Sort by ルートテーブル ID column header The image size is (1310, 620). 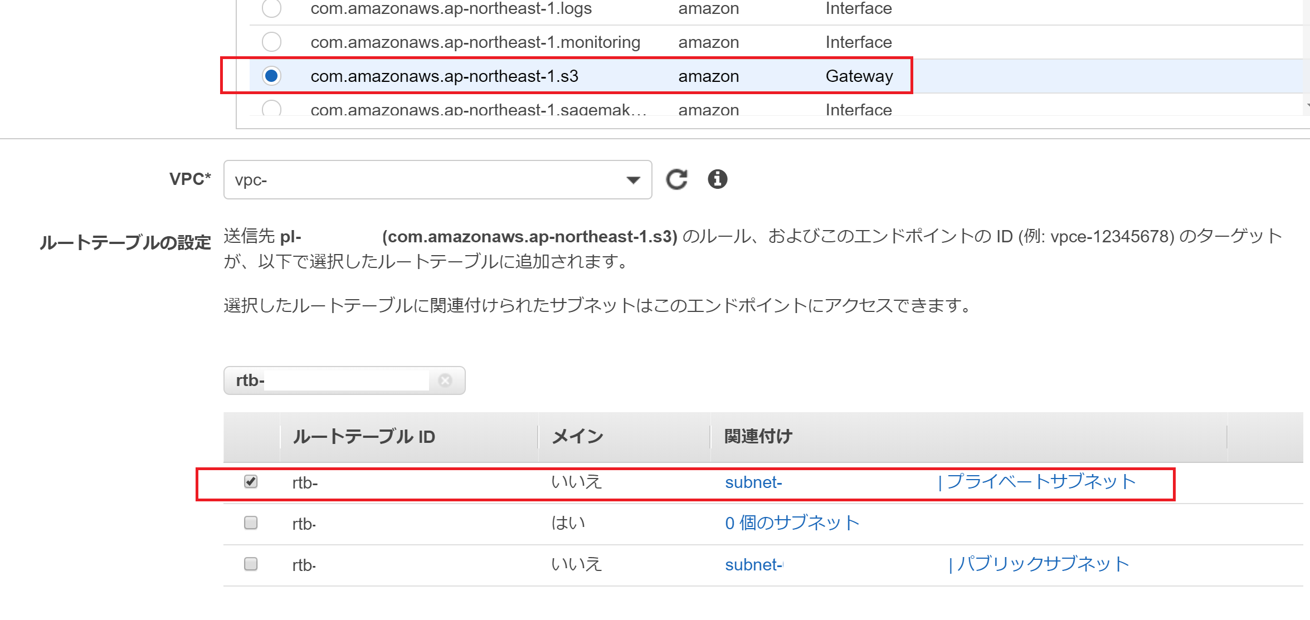tap(364, 437)
